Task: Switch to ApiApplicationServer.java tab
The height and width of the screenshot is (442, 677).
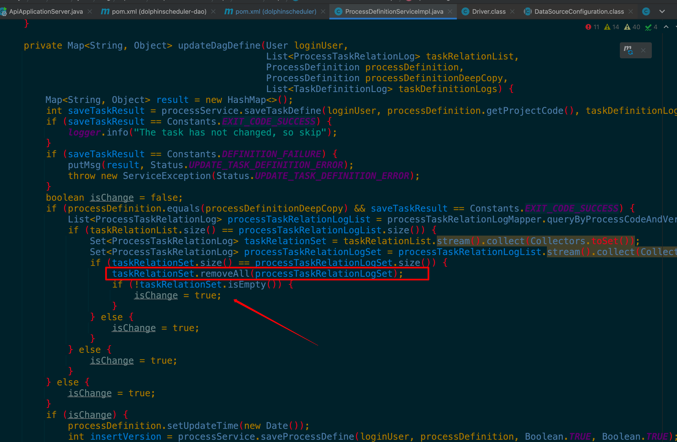Action: pyautogui.click(x=46, y=11)
